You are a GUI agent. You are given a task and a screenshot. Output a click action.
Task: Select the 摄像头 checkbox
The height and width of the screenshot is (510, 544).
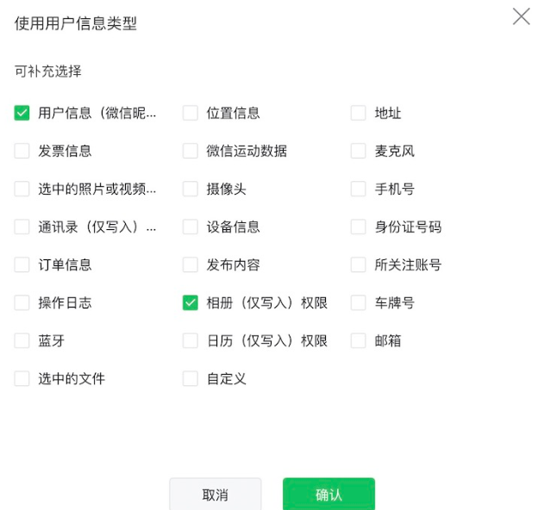point(191,189)
